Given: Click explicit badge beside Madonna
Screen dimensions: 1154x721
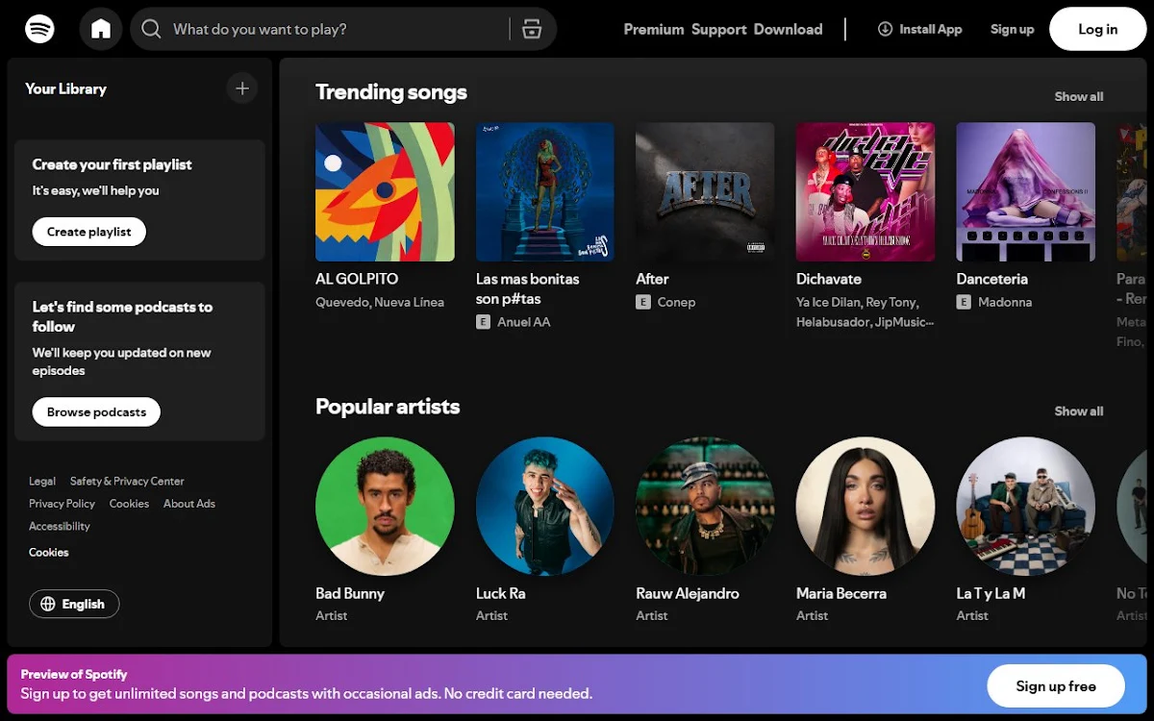Looking at the screenshot, I should 963,302.
